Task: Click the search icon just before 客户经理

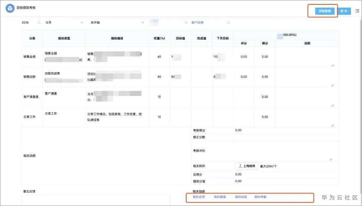Action: [x=186, y=22]
